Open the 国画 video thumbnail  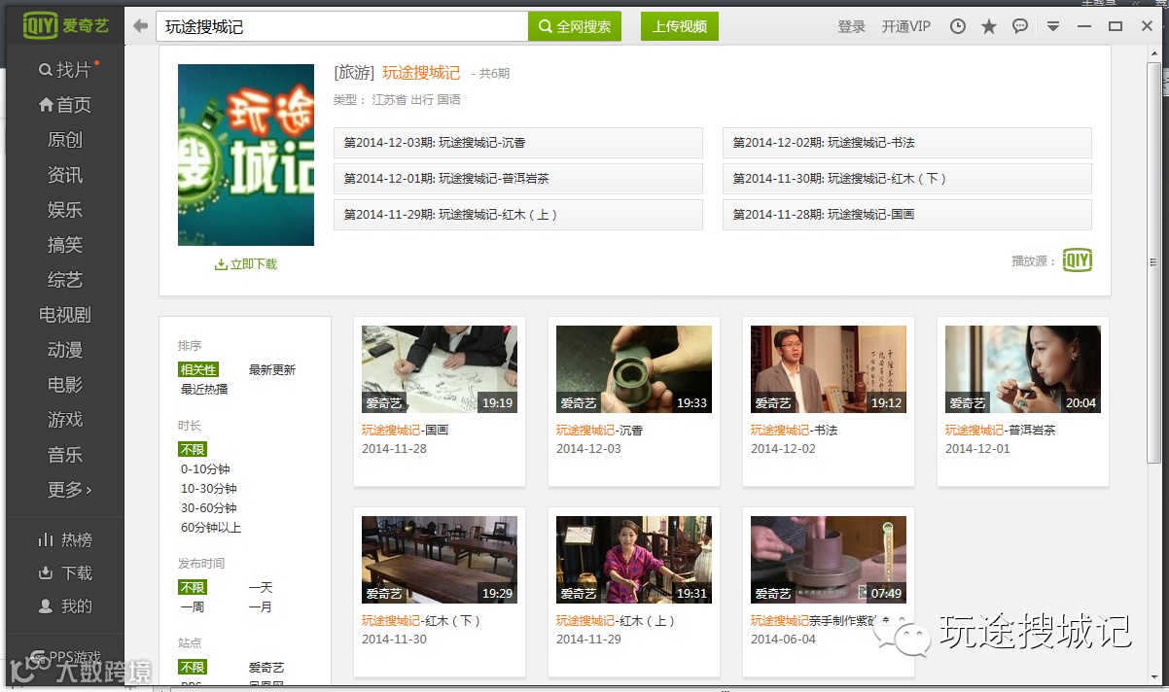click(440, 369)
